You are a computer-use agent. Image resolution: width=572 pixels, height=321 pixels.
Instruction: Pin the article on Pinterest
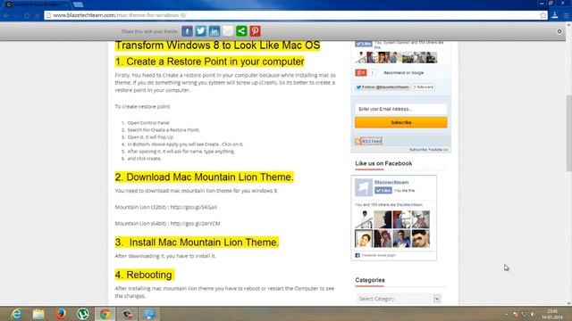[x=255, y=31]
